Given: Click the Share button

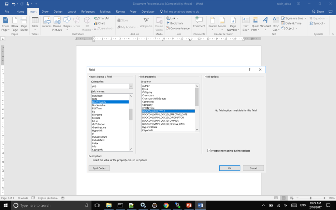Looking at the screenshot, I should point(318,12).
